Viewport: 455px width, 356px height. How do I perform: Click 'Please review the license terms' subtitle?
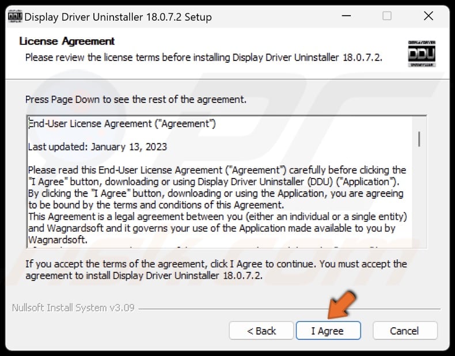[x=204, y=58]
